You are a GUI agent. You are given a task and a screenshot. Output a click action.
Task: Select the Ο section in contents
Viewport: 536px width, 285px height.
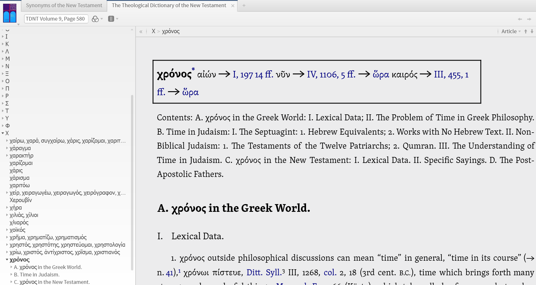7,81
